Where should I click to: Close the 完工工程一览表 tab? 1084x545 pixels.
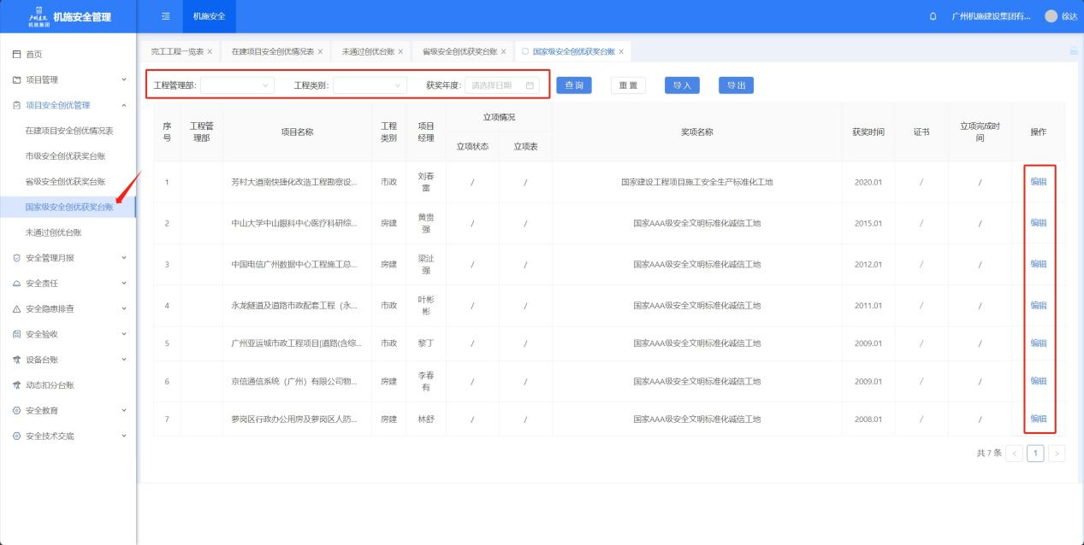tap(210, 51)
